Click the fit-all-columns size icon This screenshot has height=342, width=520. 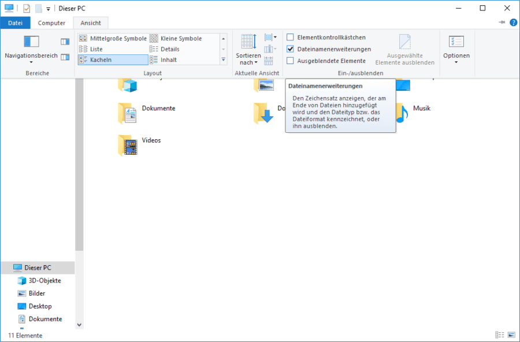point(269,61)
